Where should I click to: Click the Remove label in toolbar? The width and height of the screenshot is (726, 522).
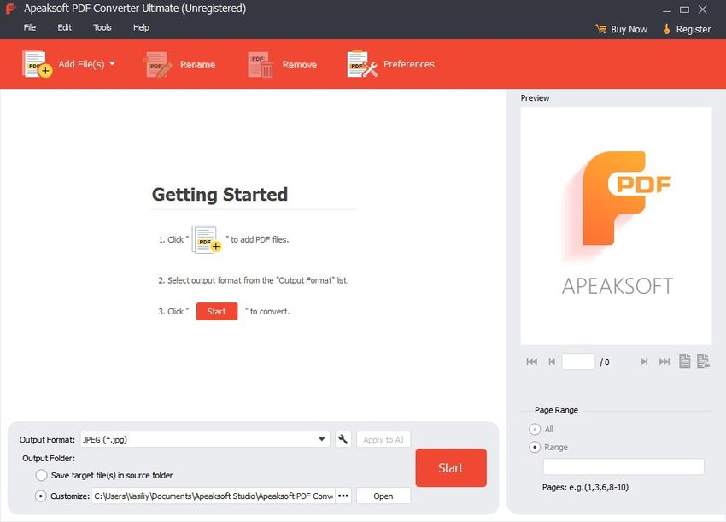click(300, 65)
